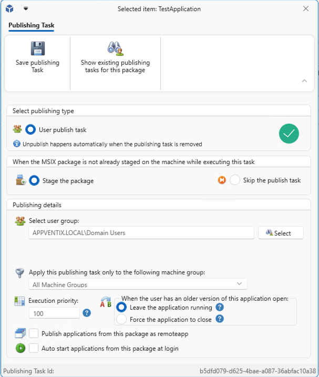Select the Skip the publish task option
This screenshot has width=319, height=377.
pos(235,180)
